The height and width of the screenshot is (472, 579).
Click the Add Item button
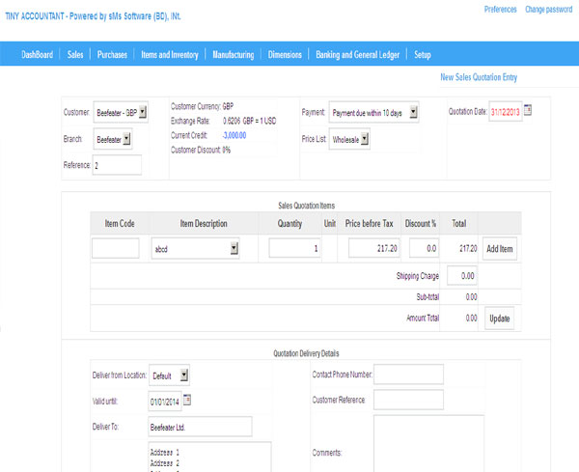[499, 249]
